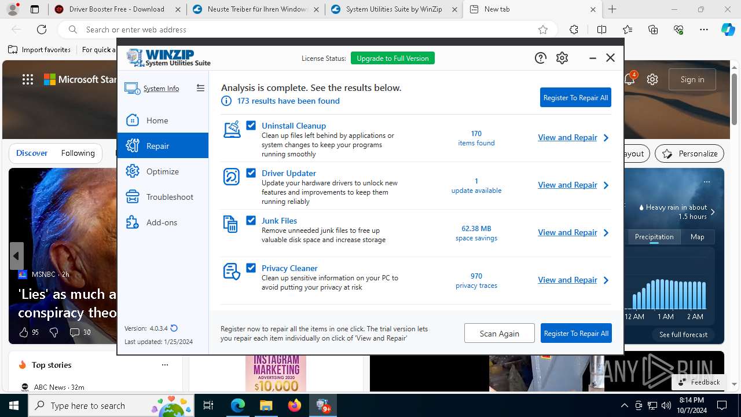Uncheck the Uninstall Cleanup checkbox
Screen dimensions: 741x417
tap(251, 125)
